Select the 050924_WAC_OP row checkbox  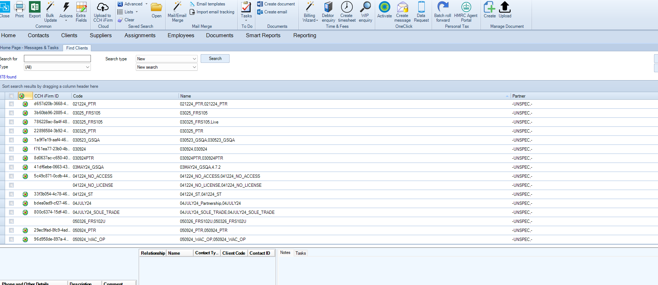pyautogui.click(x=12, y=239)
